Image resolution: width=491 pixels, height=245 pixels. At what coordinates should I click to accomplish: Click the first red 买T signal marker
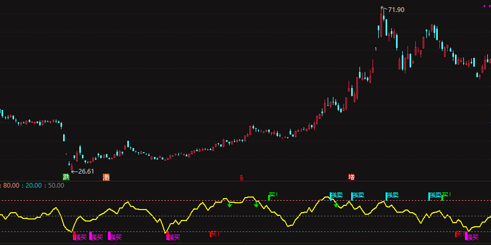215,234
